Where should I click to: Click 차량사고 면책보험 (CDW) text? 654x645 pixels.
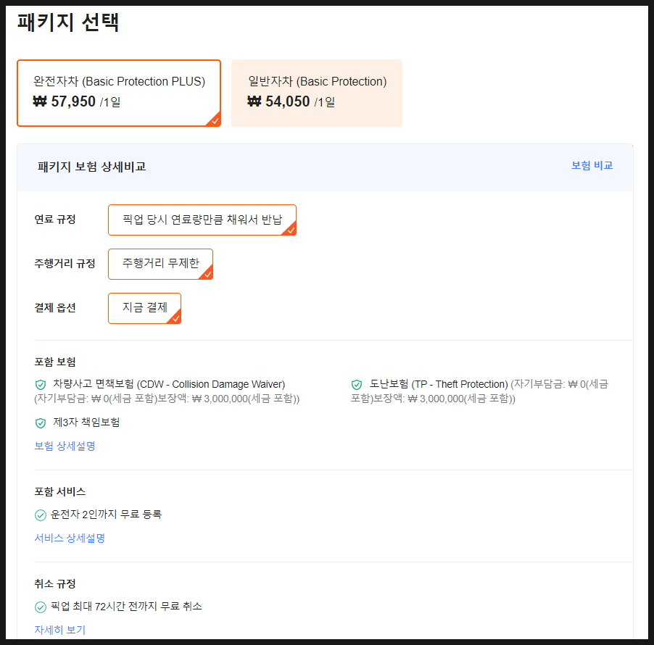coord(169,384)
